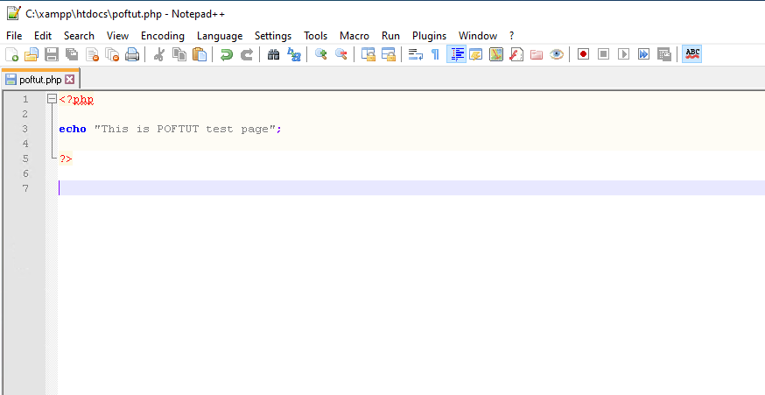This screenshot has width=765, height=395.
Task: Toggle synchronize vertical scrolling
Action: 368,54
